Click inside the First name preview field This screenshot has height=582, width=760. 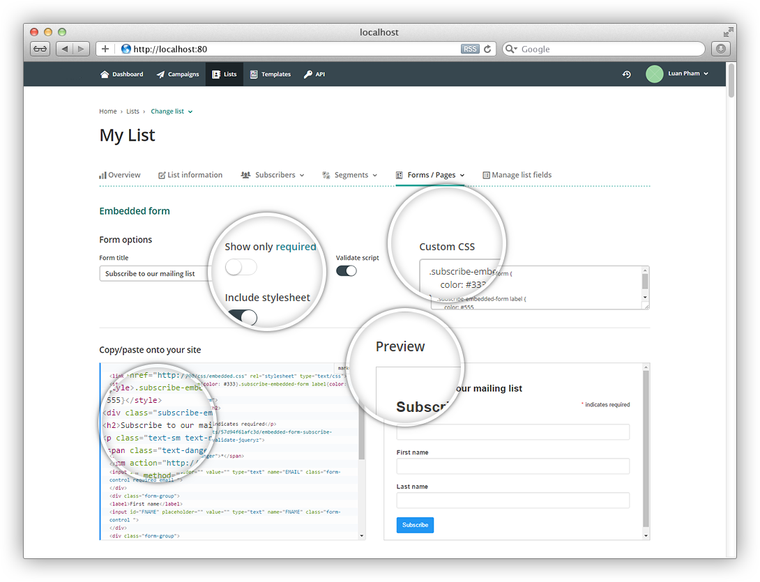[513, 466]
